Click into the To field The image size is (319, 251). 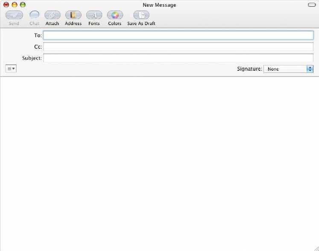pos(179,35)
